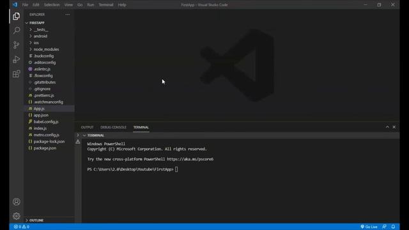Open the Manage gear icon
This screenshot has height=230, width=409.
click(x=17, y=216)
